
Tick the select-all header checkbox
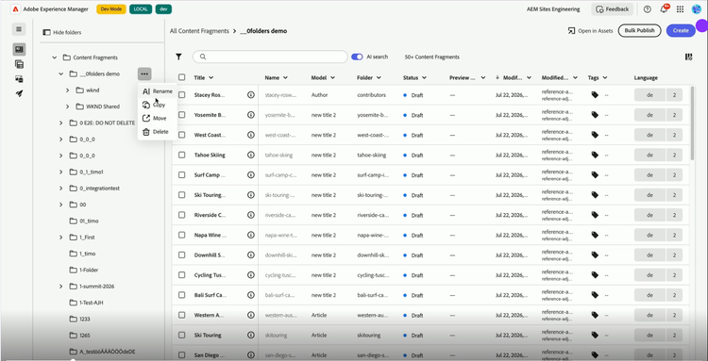(x=181, y=77)
